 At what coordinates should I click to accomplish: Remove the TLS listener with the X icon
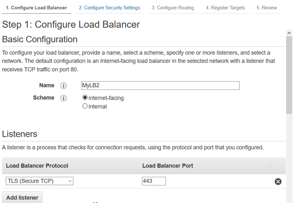click(278, 181)
